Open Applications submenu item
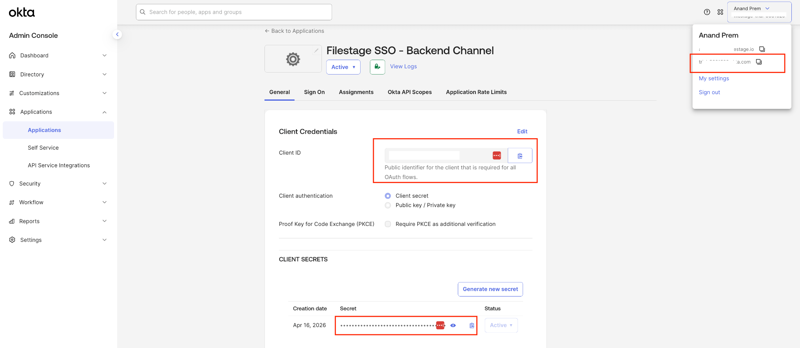The image size is (800, 348). 59,130
